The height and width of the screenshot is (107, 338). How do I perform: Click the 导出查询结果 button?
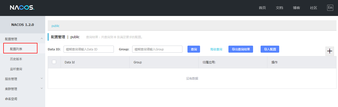click(x=240, y=49)
